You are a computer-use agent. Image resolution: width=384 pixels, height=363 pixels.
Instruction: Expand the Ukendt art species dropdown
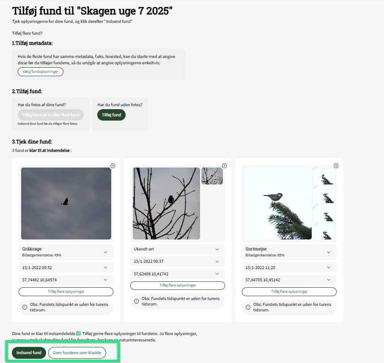tap(178, 249)
